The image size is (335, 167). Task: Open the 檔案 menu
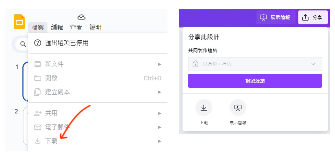point(38,27)
